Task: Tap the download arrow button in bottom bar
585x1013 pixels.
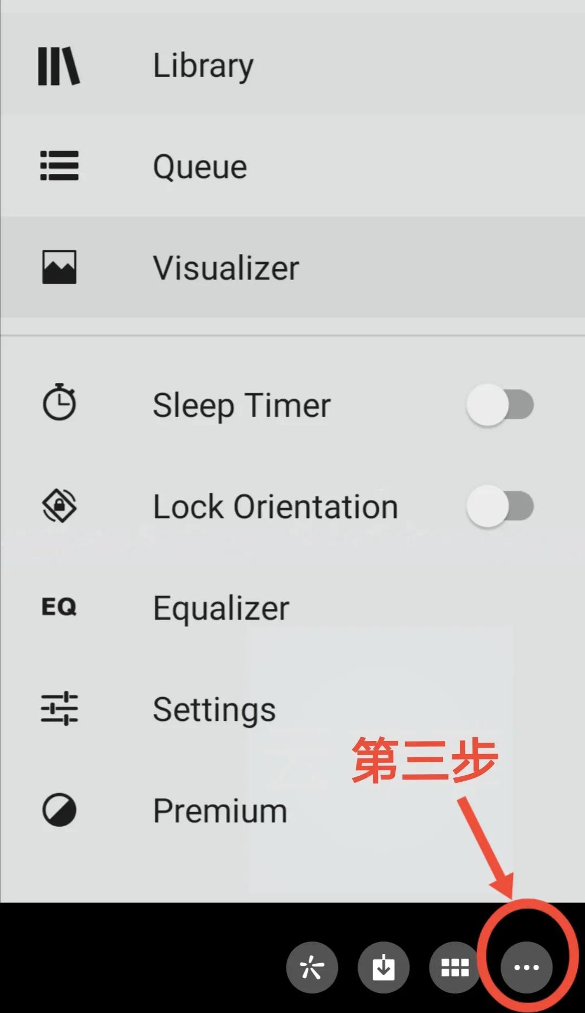Action: coord(383,967)
